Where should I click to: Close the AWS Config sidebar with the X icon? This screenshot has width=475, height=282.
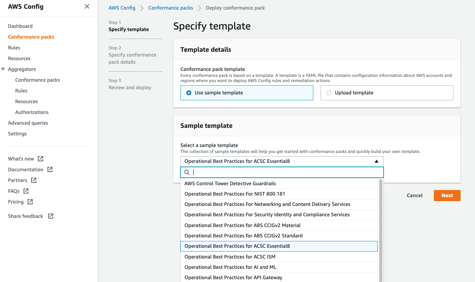[x=87, y=6]
